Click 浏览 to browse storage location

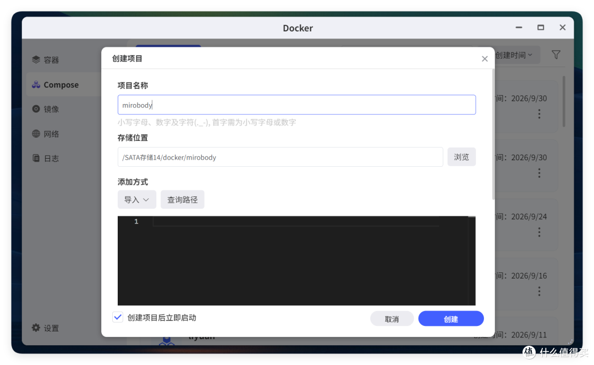[x=461, y=157]
